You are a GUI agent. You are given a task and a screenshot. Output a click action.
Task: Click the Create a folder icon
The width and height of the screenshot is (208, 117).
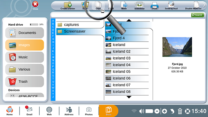(x=68, y=5)
